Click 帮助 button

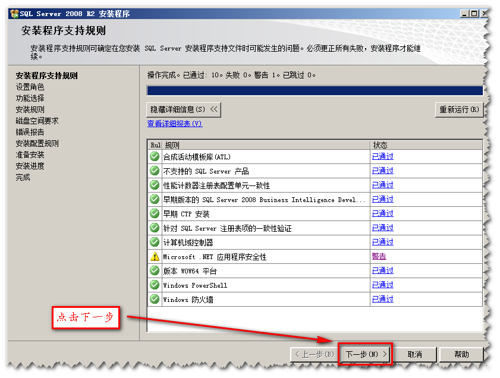coord(461,354)
